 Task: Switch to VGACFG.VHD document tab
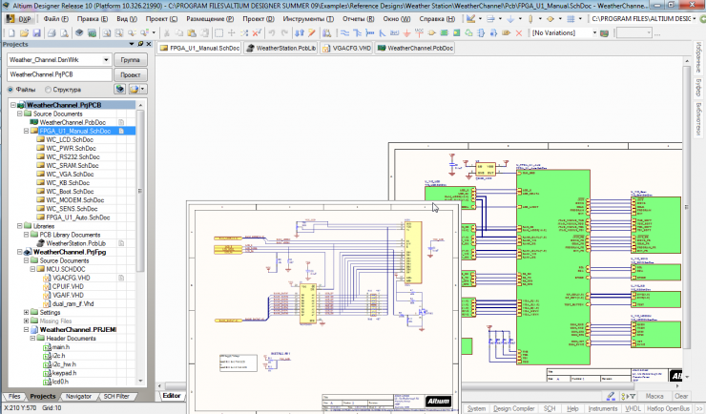346,48
